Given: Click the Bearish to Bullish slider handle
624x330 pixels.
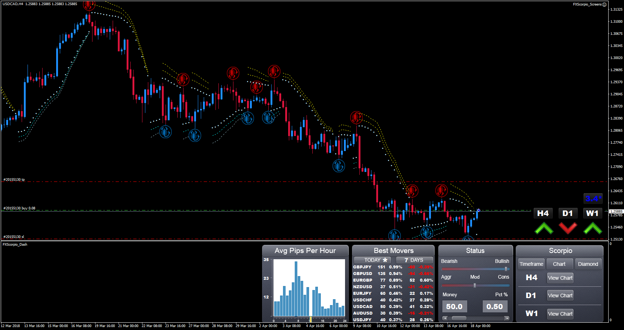Looking at the screenshot, I should point(506,269).
